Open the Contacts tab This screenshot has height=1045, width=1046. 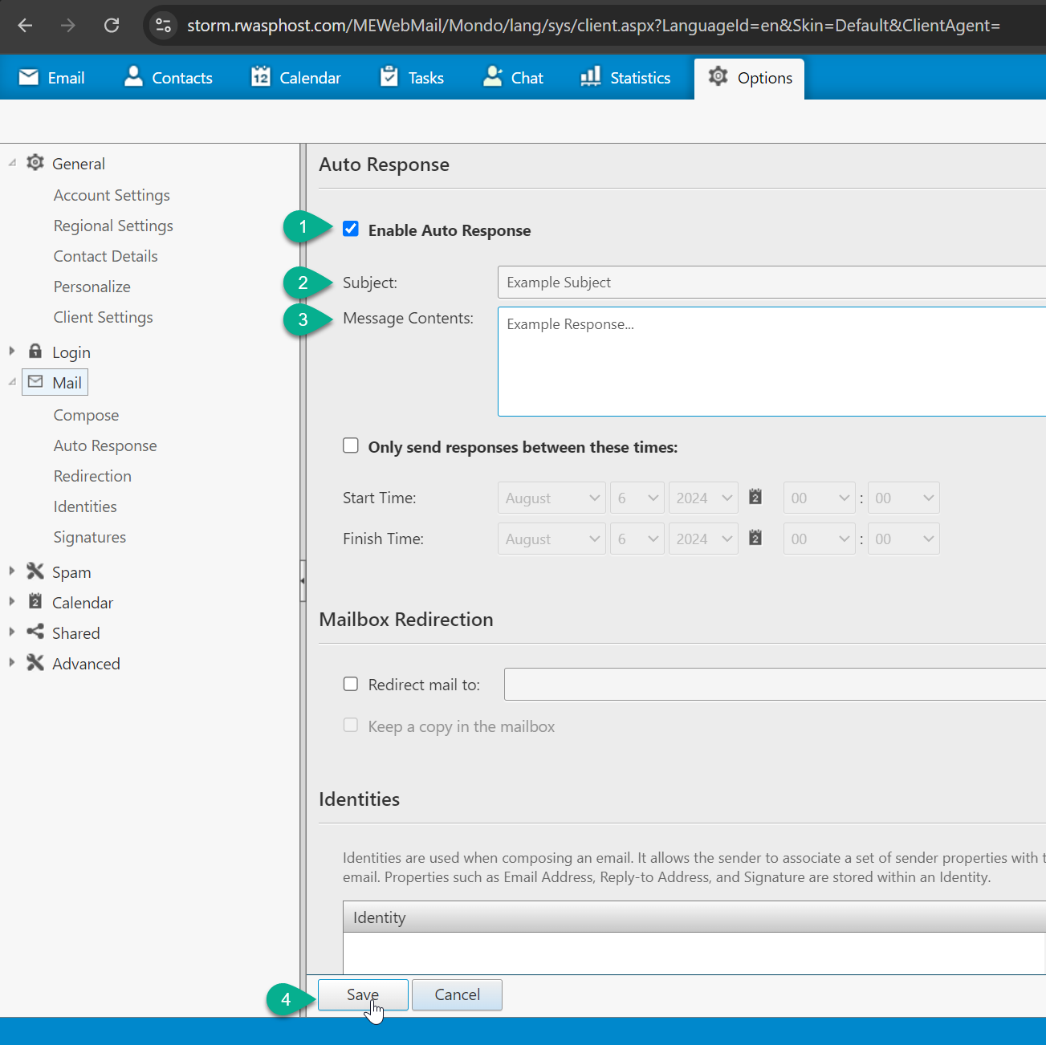click(169, 78)
